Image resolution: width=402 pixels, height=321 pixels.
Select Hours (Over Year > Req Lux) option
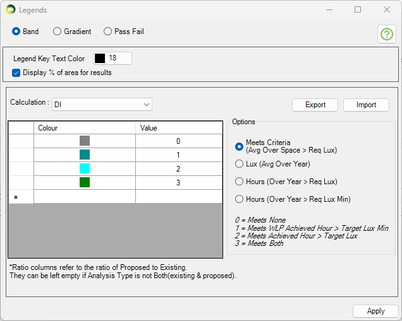click(240, 182)
